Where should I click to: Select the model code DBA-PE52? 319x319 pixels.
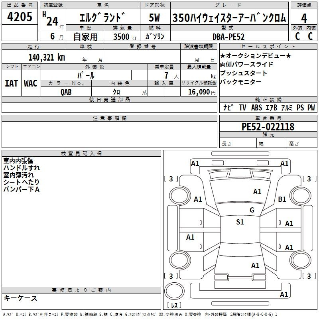click(228, 37)
